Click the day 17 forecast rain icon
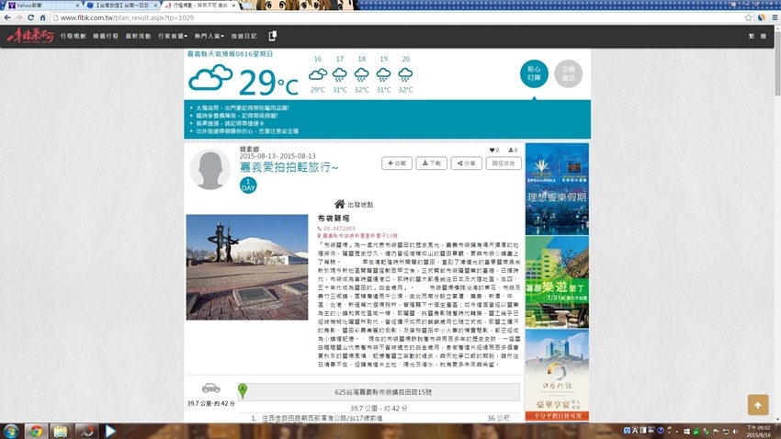The image size is (781, 439). (x=340, y=74)
